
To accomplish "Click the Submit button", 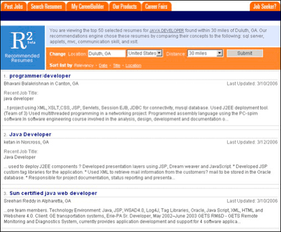I will [244, 53].
